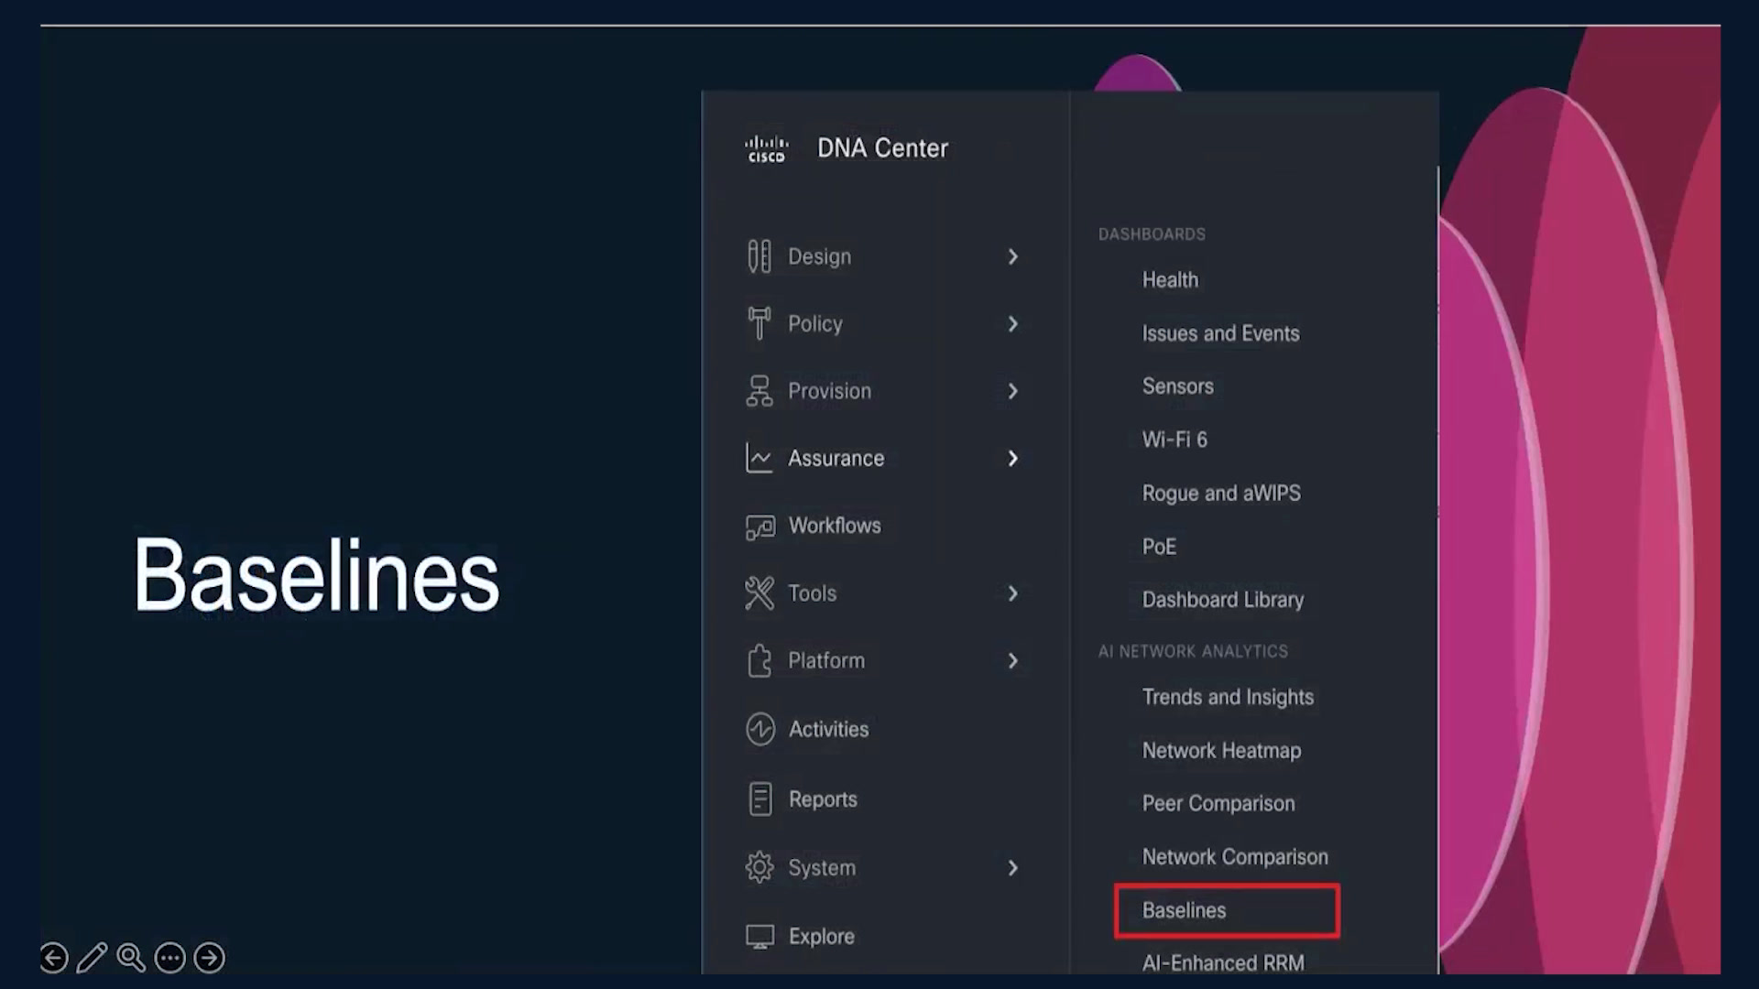
Task: Open slide show more options button
Action: (170, 958)
